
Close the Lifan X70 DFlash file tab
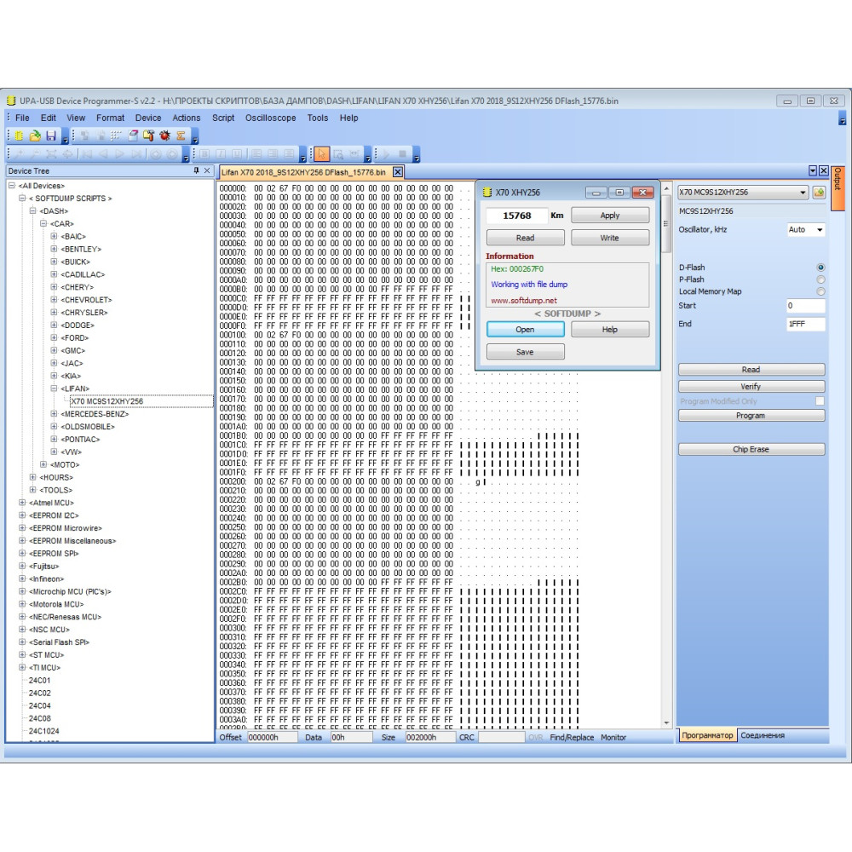[398, 172]
